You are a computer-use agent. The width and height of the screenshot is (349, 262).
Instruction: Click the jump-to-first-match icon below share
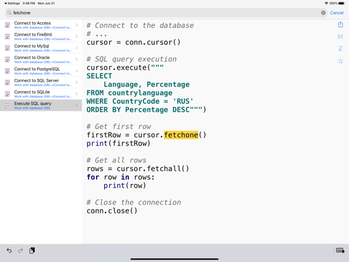340,36
